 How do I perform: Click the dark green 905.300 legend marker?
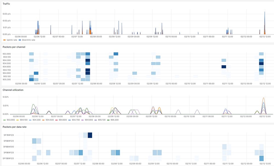pyautogui.click(x=108, y=120)
